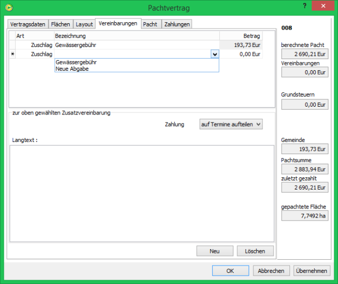Open the help question mark button
The width and height of the screenshot is (338, 284).
point(304,6)
